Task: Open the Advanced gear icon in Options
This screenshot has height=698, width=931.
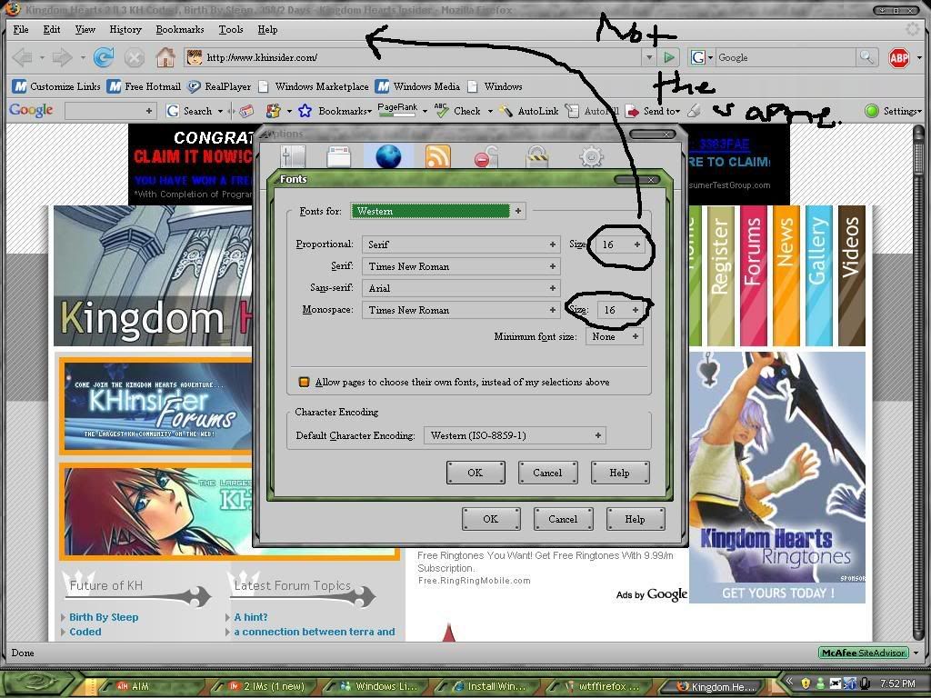Action: (591, 156)
